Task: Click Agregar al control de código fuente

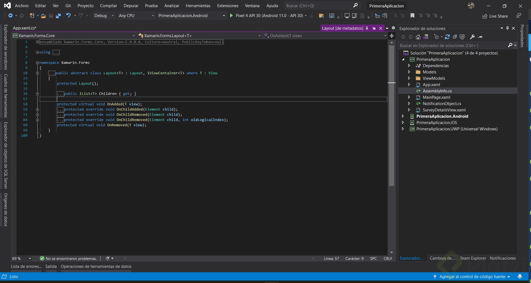Action: [472, 276]
